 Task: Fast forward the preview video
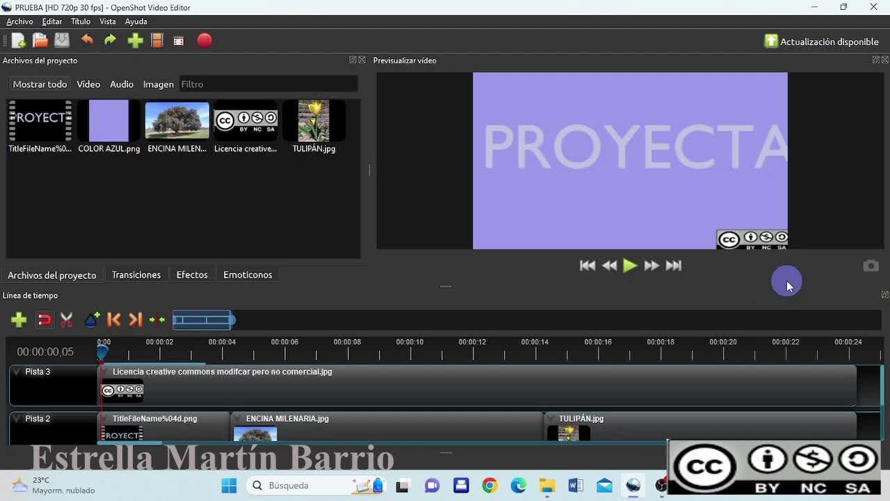tap(652, 265)
